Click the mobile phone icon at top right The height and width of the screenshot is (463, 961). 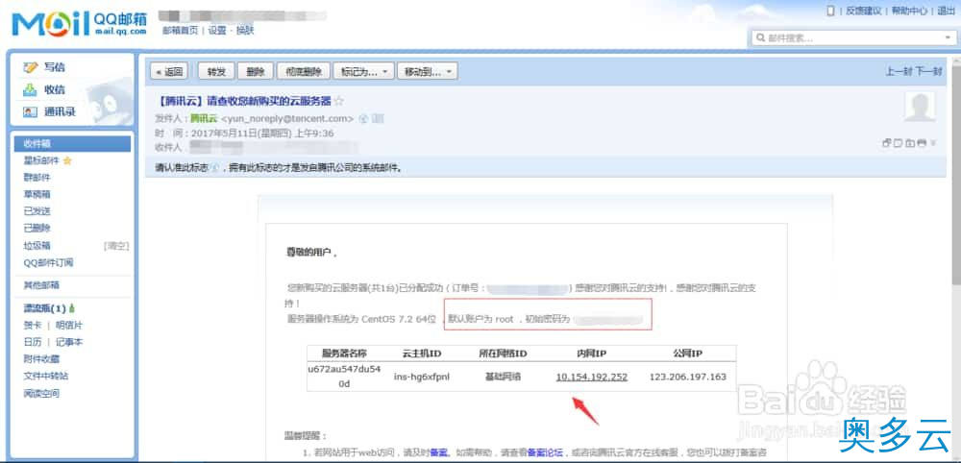click(831, 11)
